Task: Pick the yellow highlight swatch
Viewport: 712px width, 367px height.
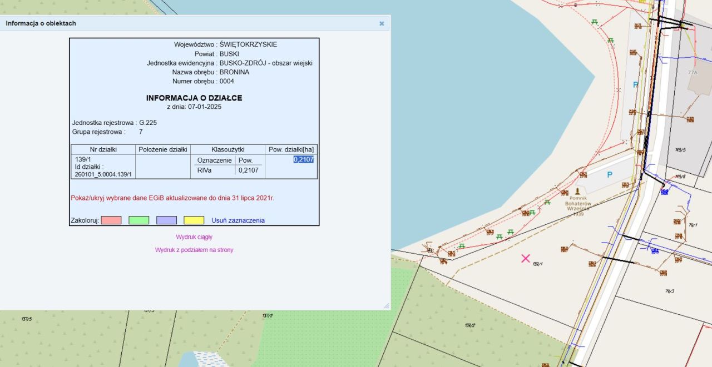Action: click(x=194, y=220)
